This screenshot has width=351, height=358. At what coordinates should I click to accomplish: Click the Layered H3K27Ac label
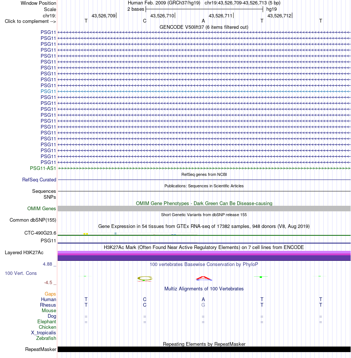tap(24, 252)
